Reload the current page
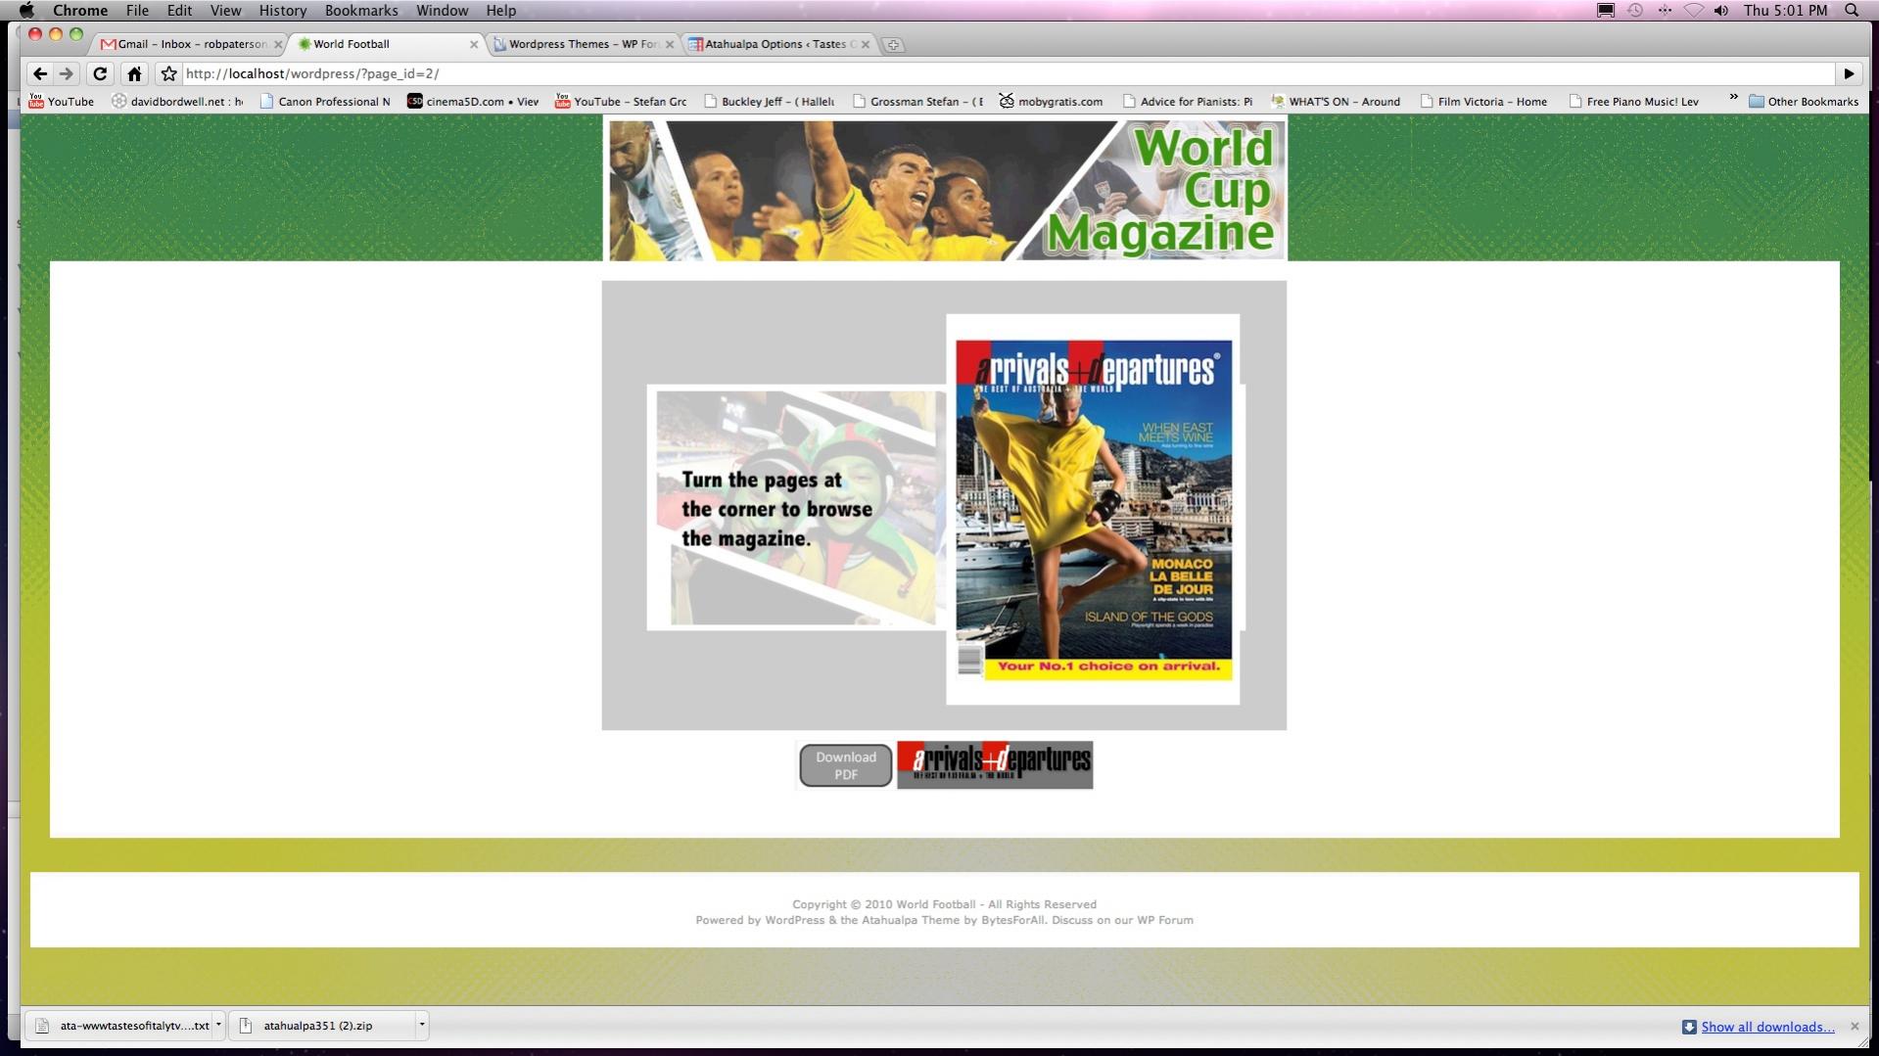The width and height of the screenshot is (1879, 1056). tap(100, 73)
